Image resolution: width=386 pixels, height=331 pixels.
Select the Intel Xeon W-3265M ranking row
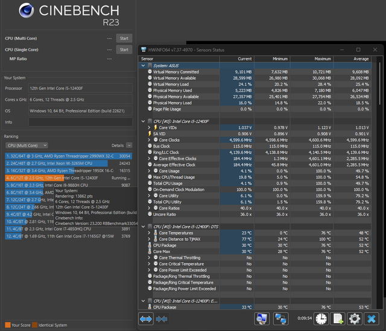click(68, 164)
